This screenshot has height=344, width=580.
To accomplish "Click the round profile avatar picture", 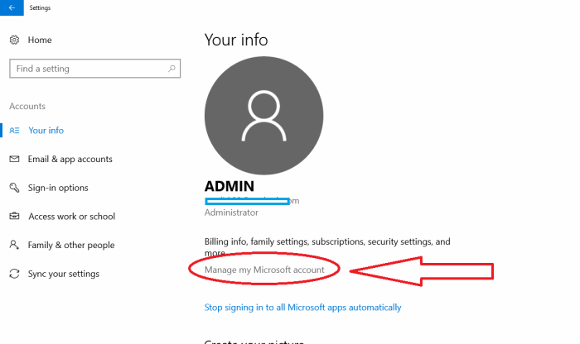I will [264, 115].
